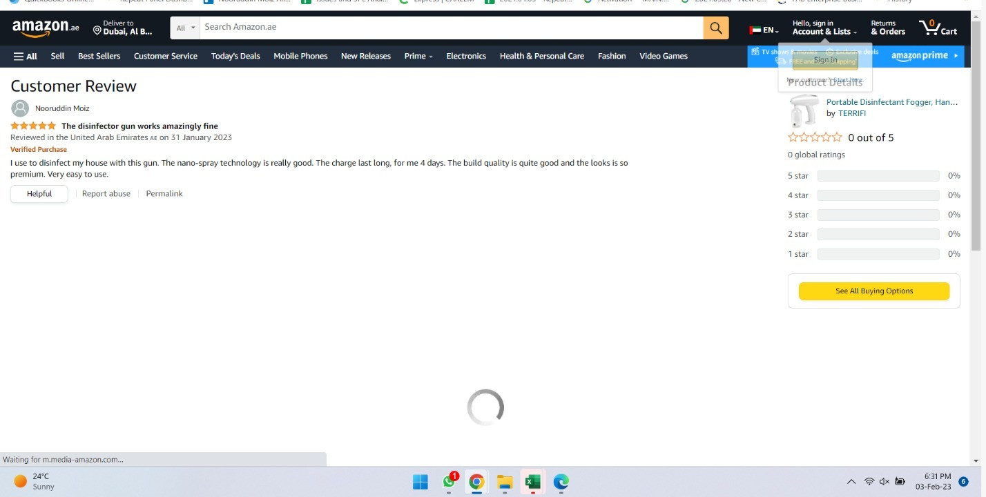The width and height of the screenshot is (986, 497).
Task: Show hidden system tray icons
Action: (851, 482)
